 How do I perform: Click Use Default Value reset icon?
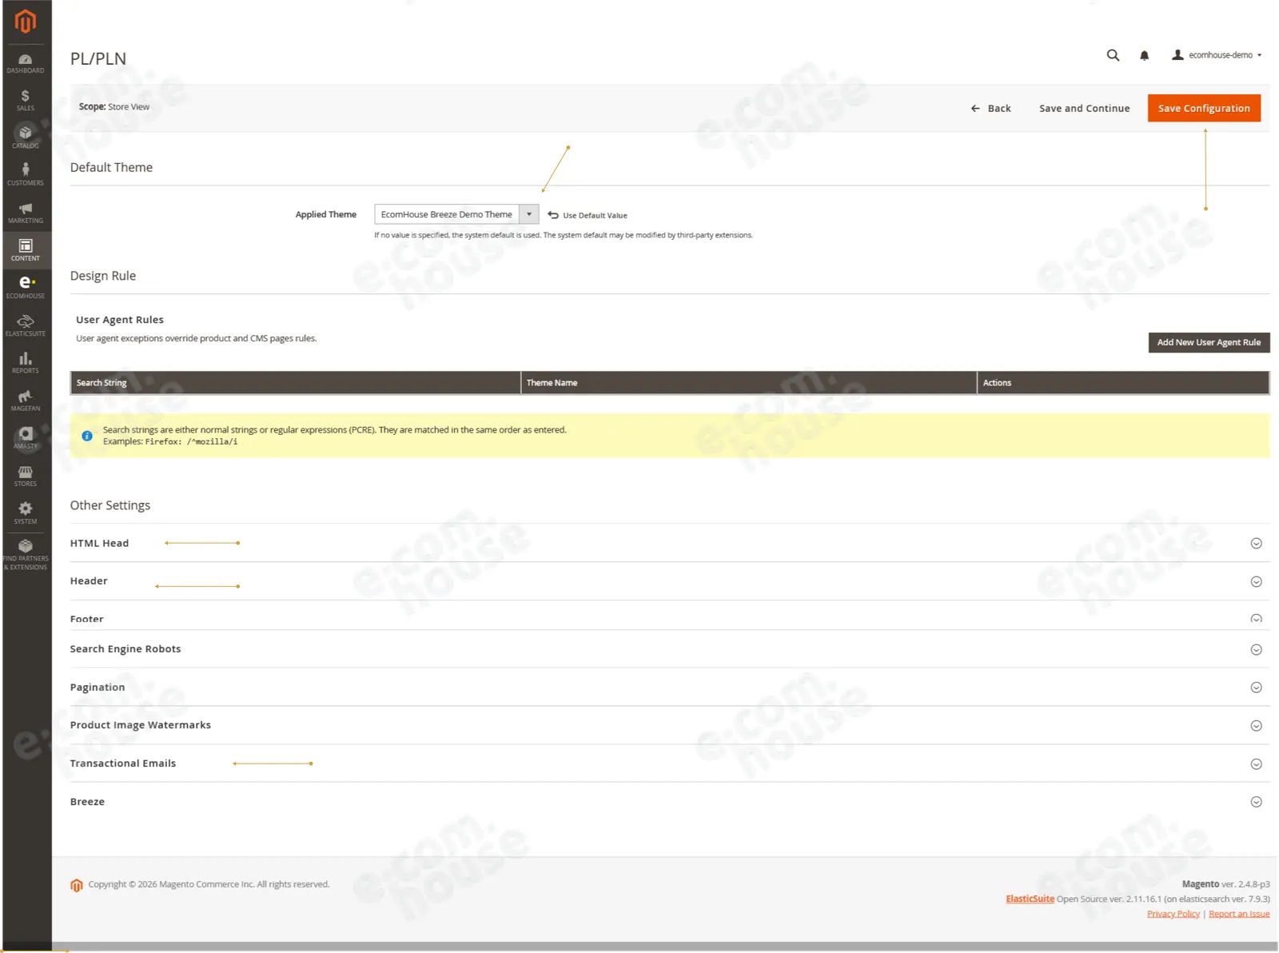click(553, 215)
